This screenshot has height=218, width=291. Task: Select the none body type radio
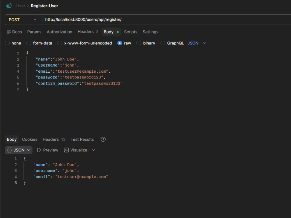click(x=7, y=43)
